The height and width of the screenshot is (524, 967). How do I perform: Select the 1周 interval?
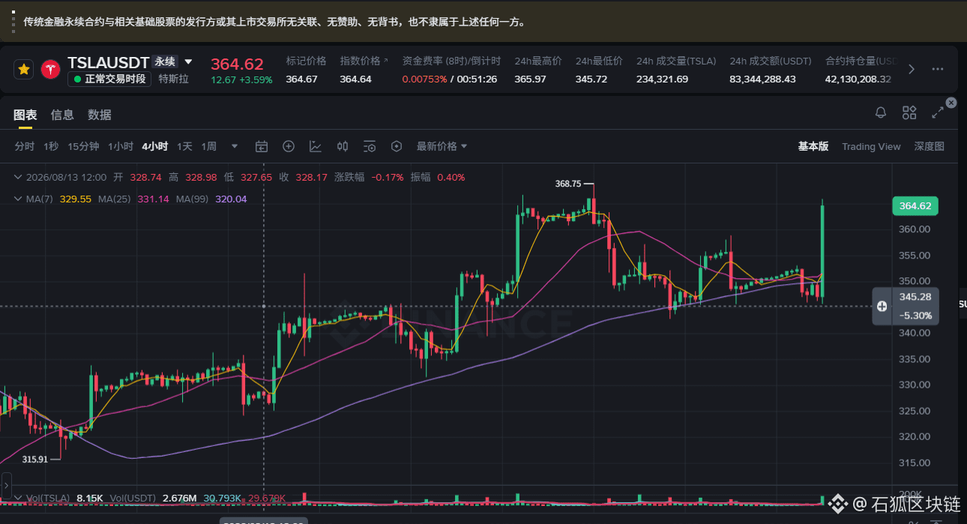click(x=209, y=146)
